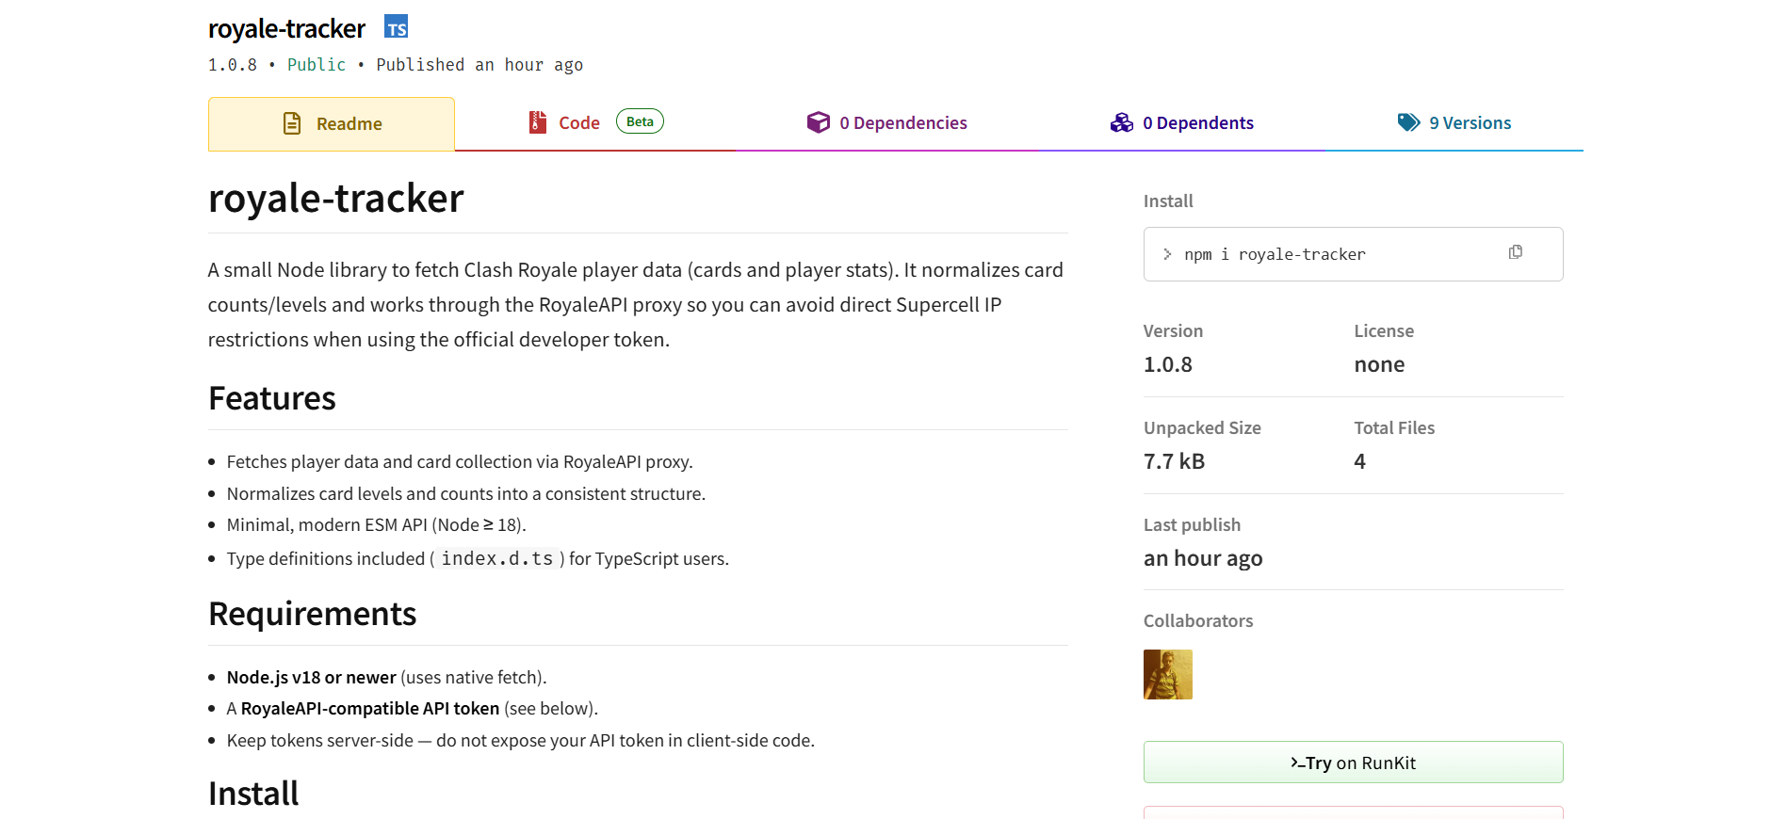Click the Readme document icon

click(x=292, y=123)
